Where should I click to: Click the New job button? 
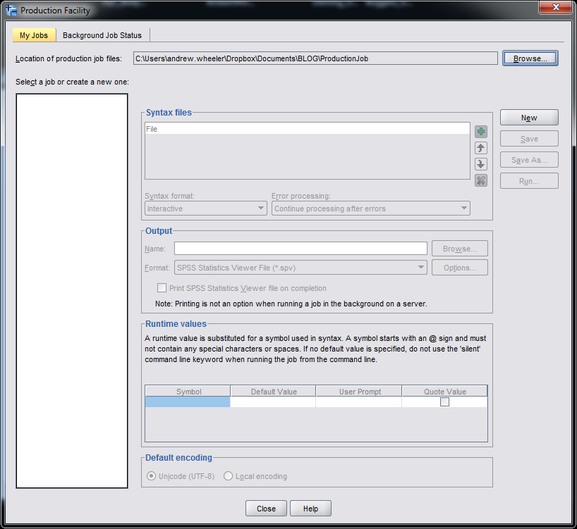pos(529,118)
